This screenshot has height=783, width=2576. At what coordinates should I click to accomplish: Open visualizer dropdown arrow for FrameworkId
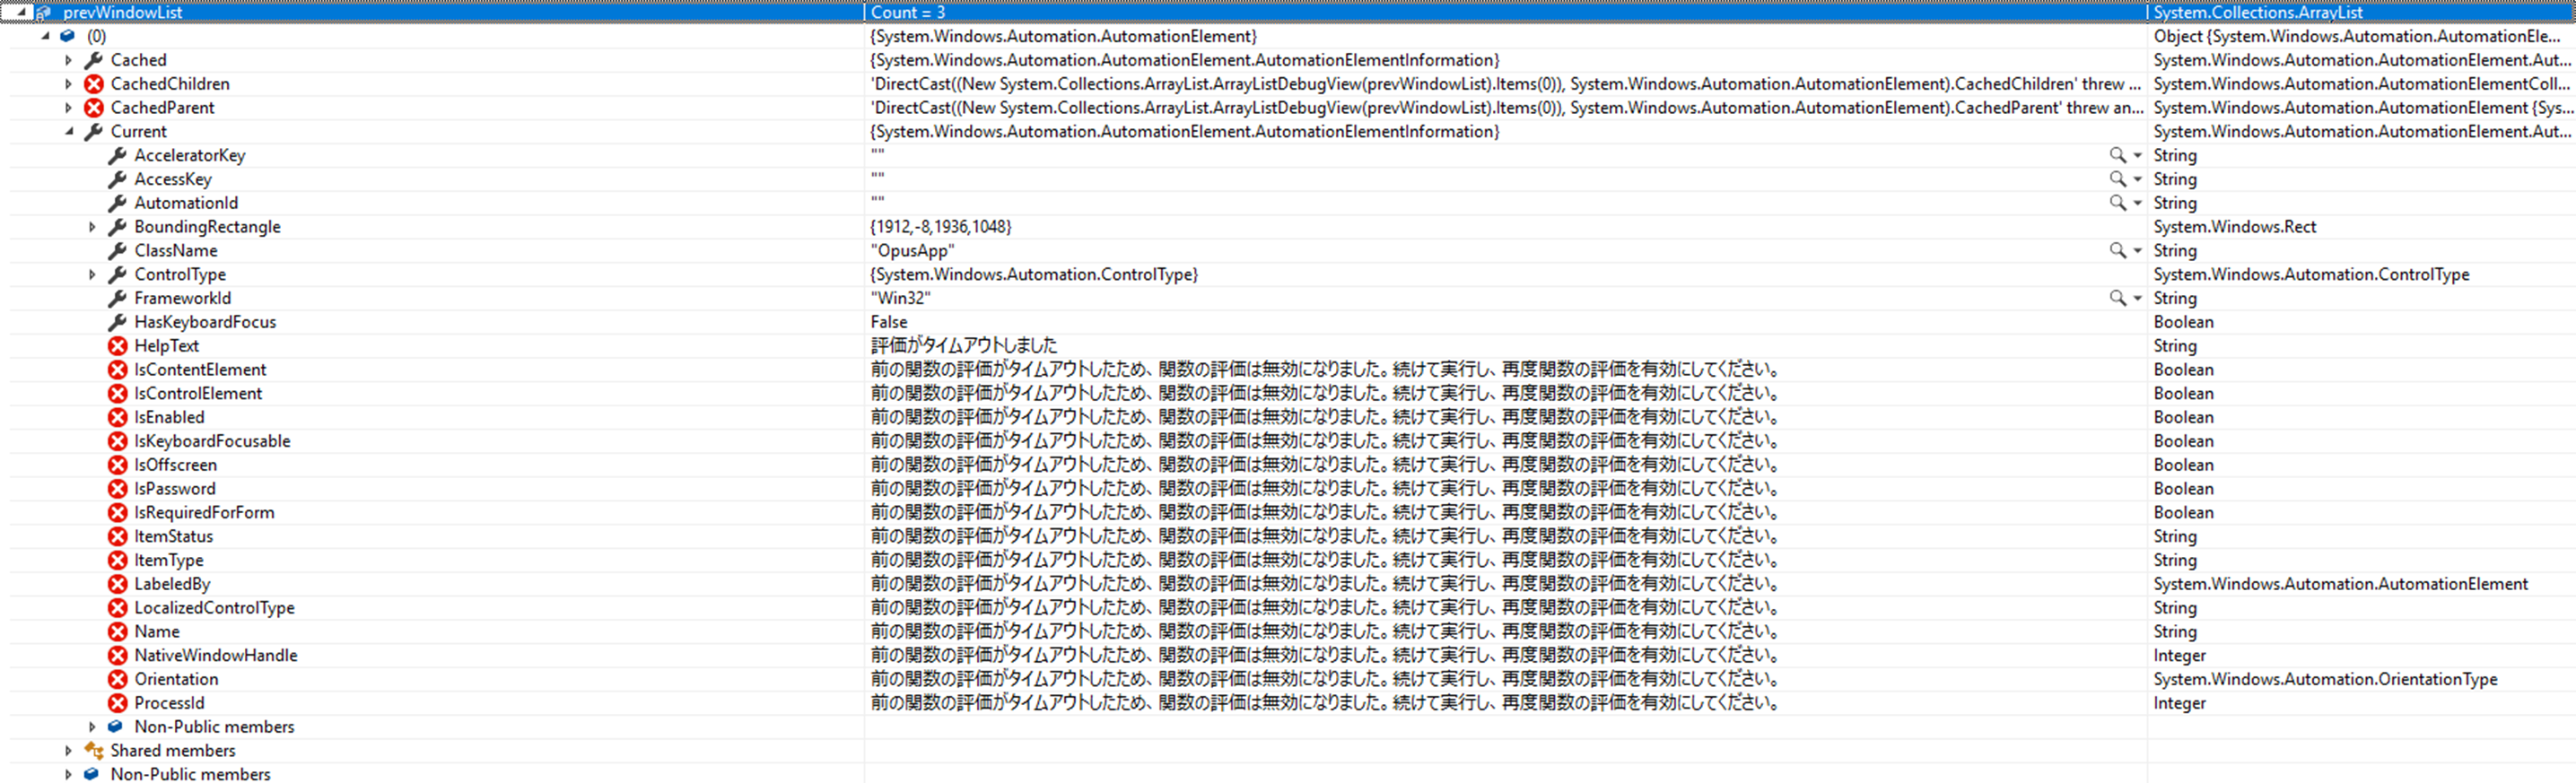point(2137,298)
